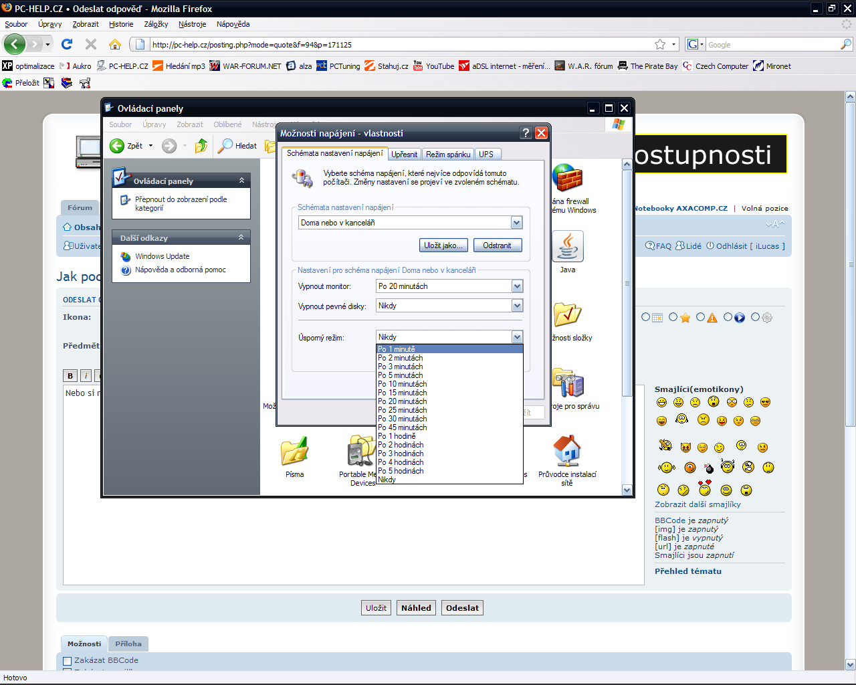Apply italic with the i editor button
The image size is (856, 685).
click(x=86, y=376)
